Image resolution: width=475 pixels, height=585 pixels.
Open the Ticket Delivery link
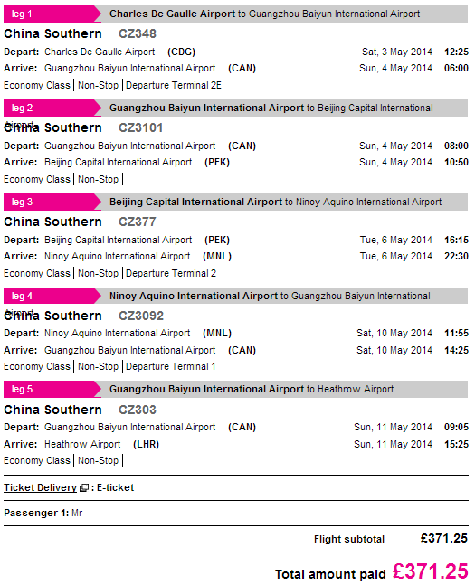40,487
